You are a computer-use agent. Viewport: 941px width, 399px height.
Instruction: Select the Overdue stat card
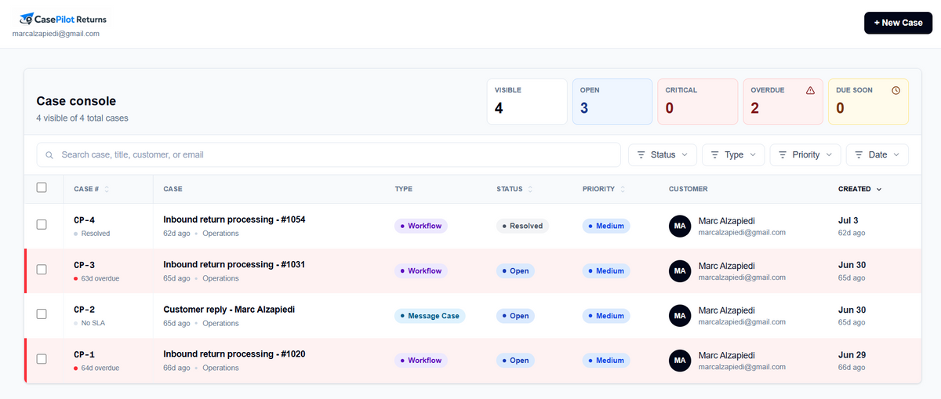click(783, 101)
